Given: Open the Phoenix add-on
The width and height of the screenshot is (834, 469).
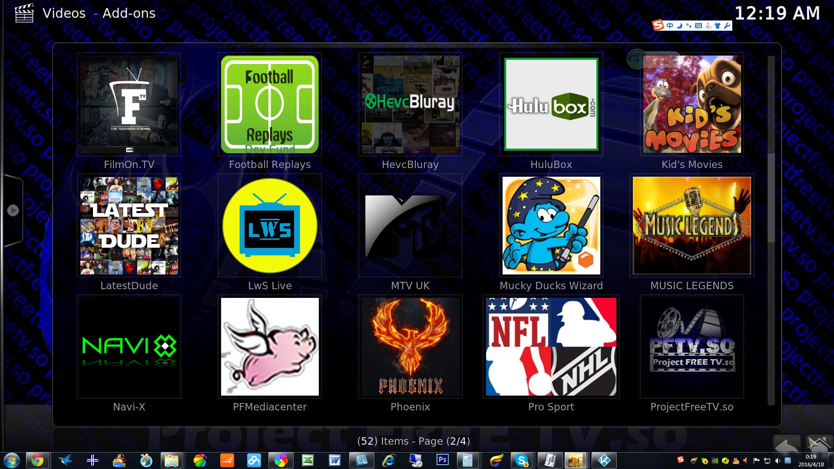Looking at the screenshot, I should (x=410, y=347).
